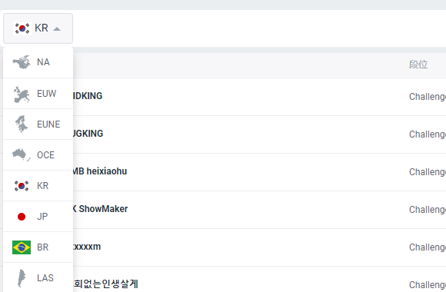The height and width of the screenshot is (292, 446).
Task: Select NA from region list
Action: pos(38,62)
